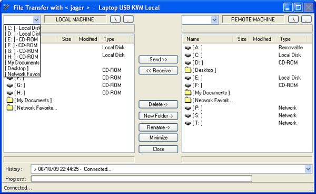The image size is (316, 194).
Task: Sort local list by Size column
Action: click(66, 39)
